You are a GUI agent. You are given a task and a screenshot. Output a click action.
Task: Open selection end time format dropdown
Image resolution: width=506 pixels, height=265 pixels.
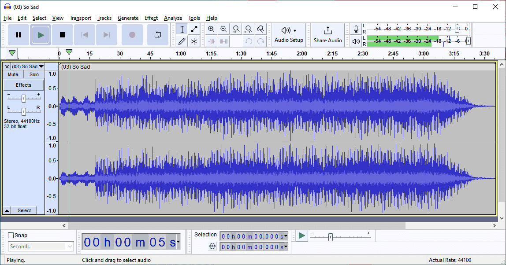286,247
